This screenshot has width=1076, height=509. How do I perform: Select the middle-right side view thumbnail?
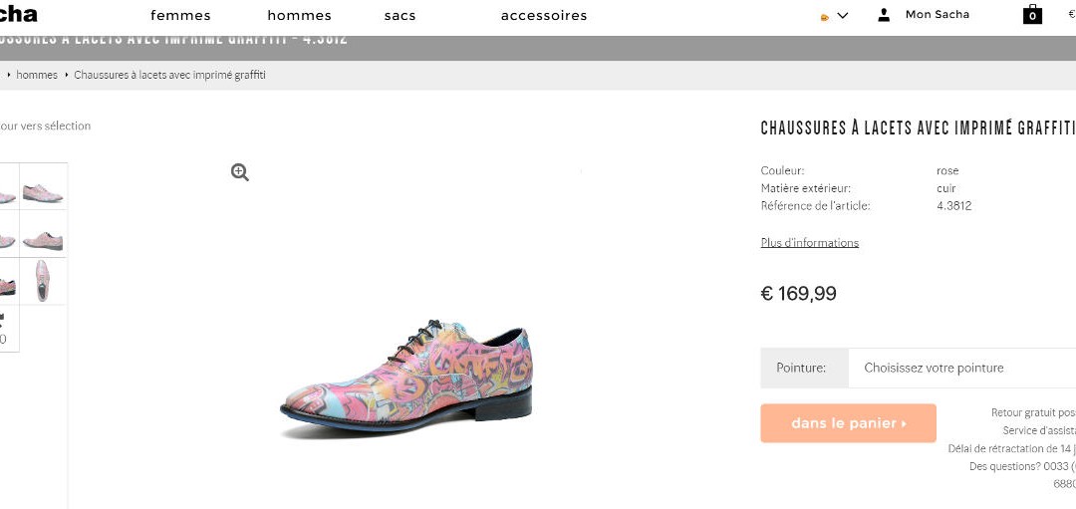coord(43,239)
